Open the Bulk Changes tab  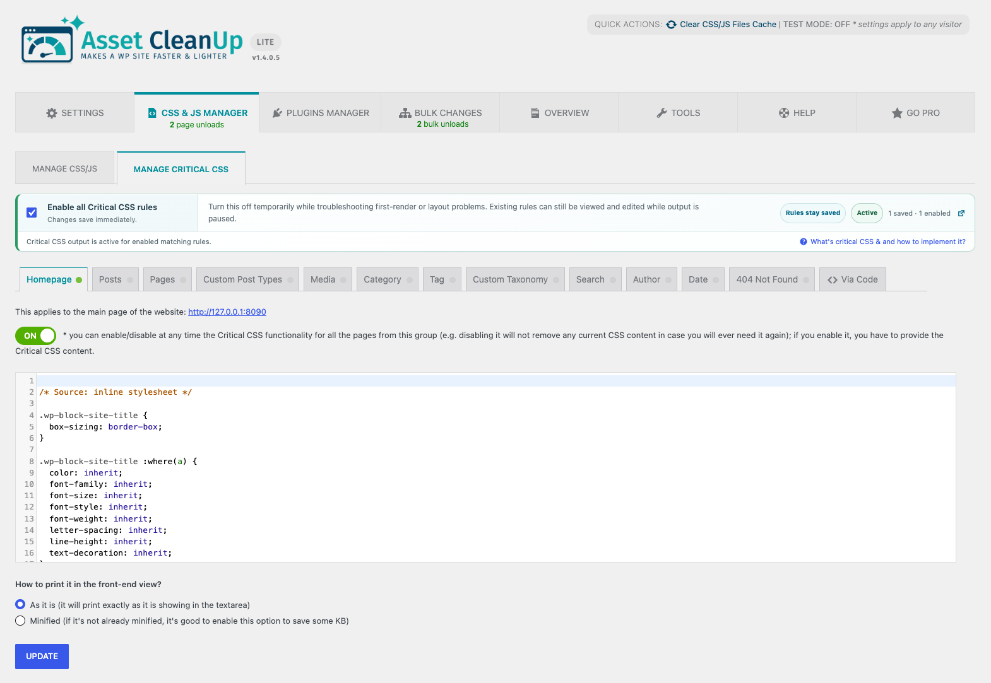pyautogui.click(x=441, y=113)
